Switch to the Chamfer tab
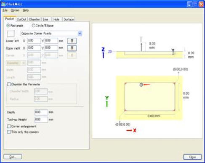This screenshot has width=205, height=163. [35, 19]
